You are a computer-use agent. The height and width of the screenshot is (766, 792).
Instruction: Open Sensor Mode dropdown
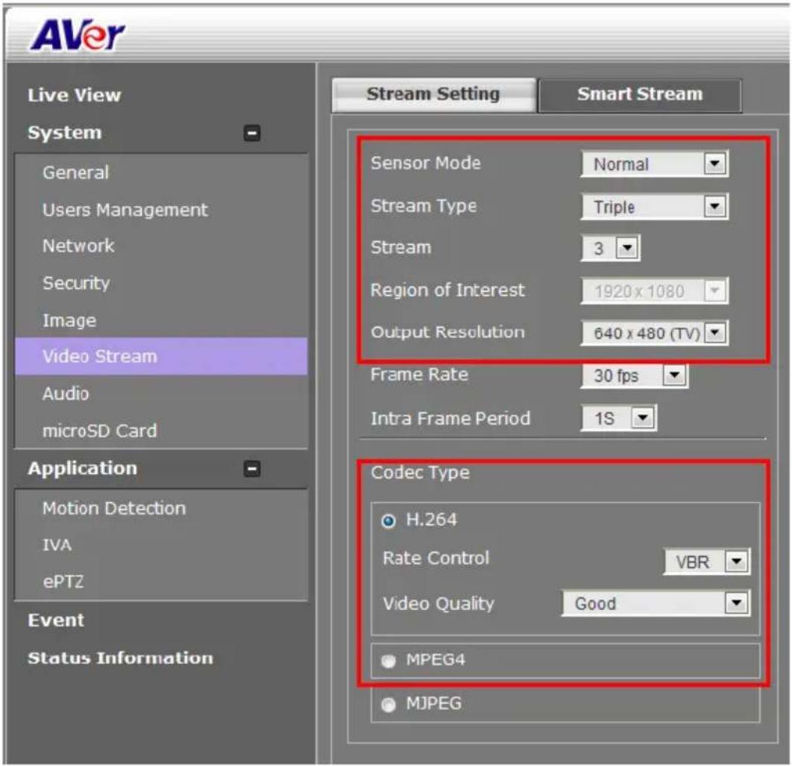655,164
